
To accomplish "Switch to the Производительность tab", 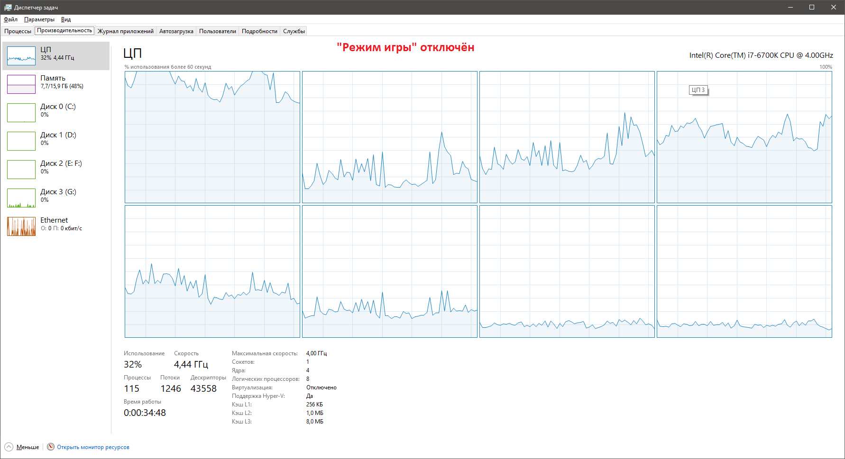I will [64, 30].
